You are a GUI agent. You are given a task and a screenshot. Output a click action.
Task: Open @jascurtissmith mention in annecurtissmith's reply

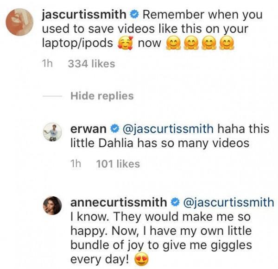click(229, 203)
